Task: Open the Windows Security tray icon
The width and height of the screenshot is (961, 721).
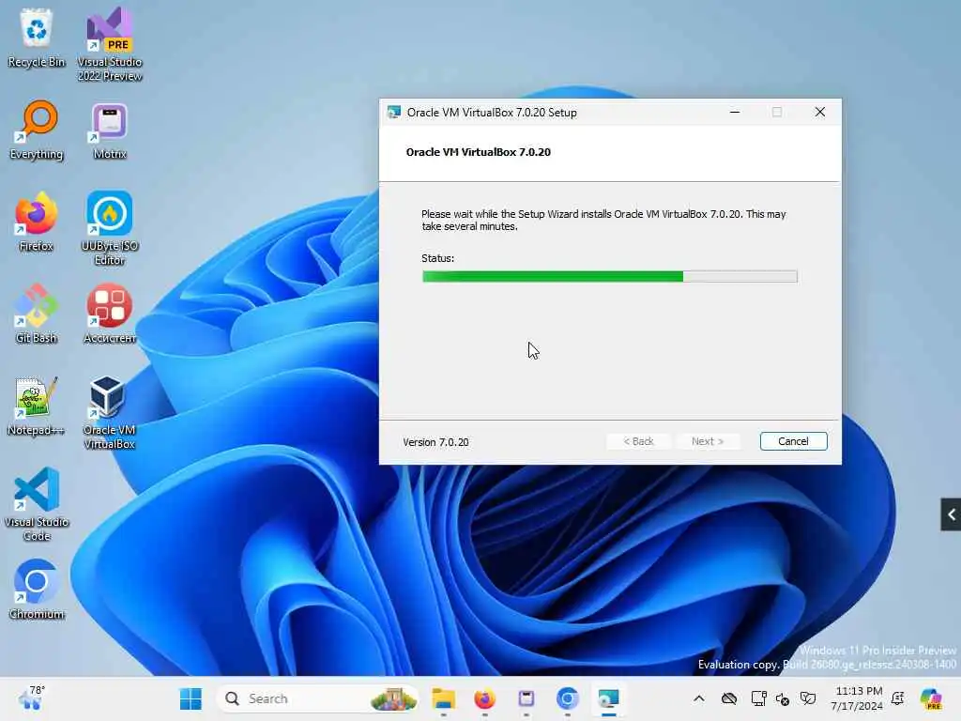Action: click(x=808, y=698)
